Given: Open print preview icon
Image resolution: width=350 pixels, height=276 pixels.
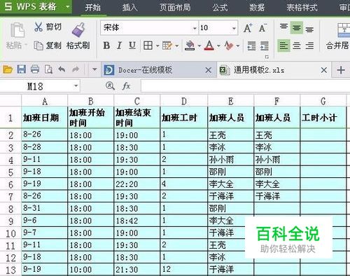Looking at the screenshot, I should click(48, 69).
